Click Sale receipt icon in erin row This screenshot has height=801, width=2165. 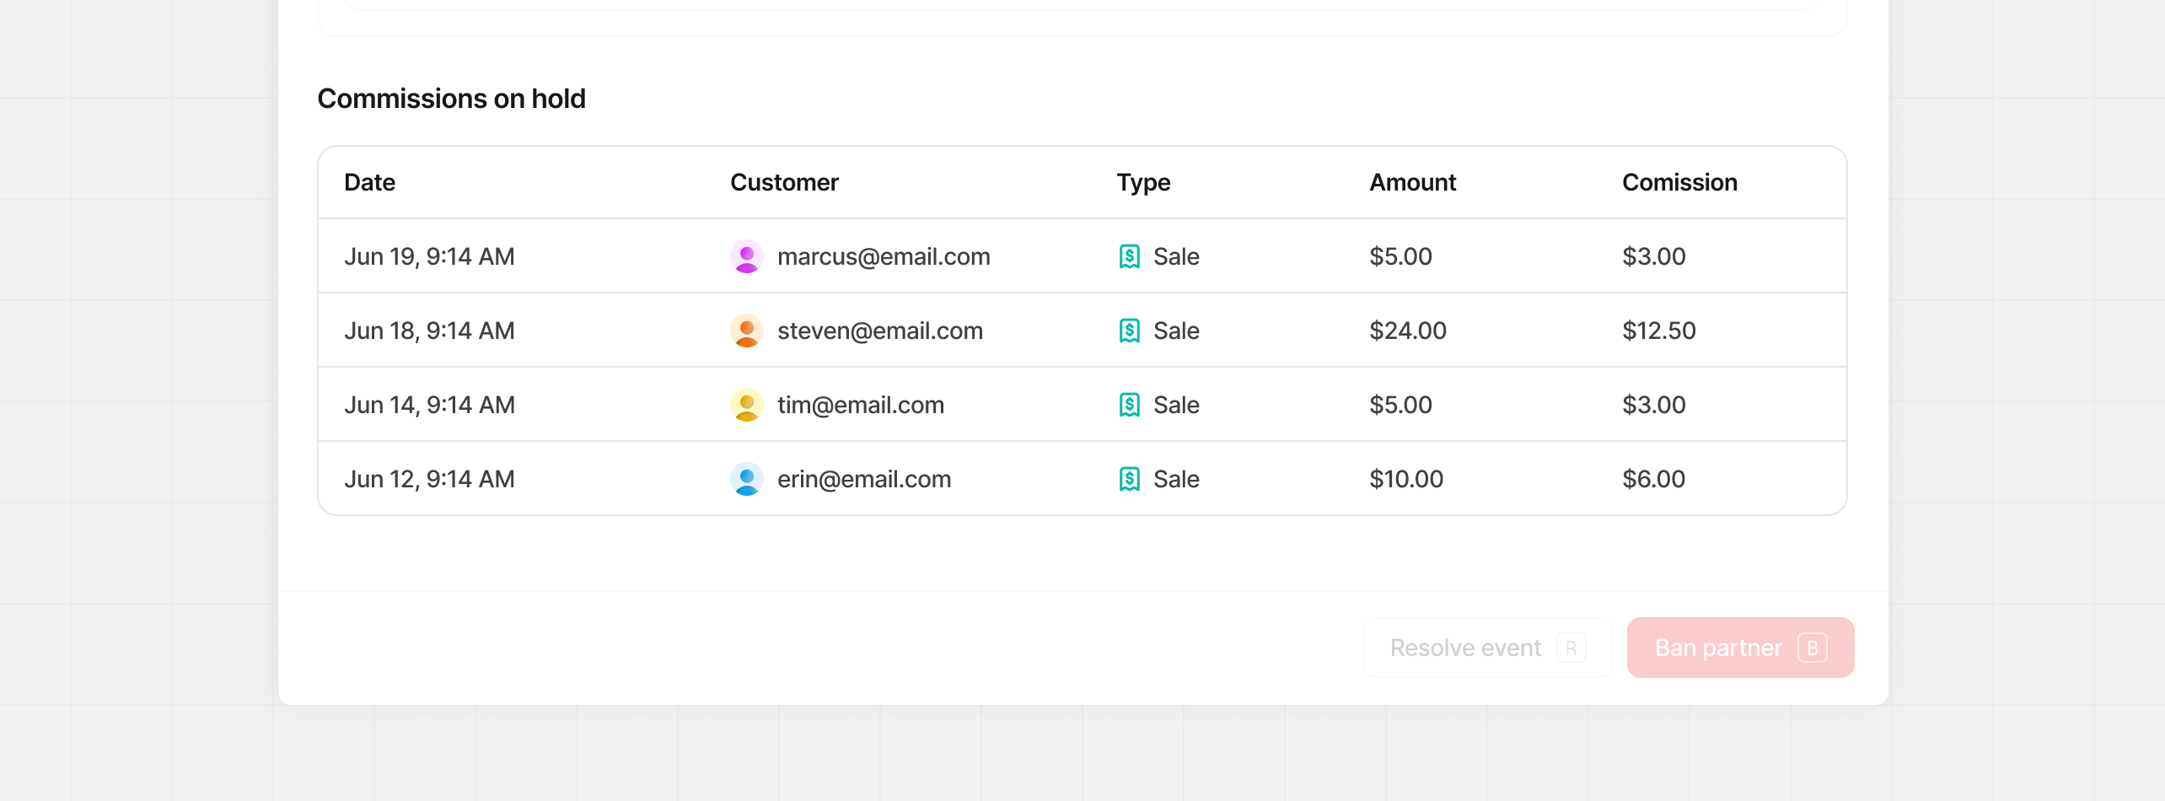(1129, 479)
